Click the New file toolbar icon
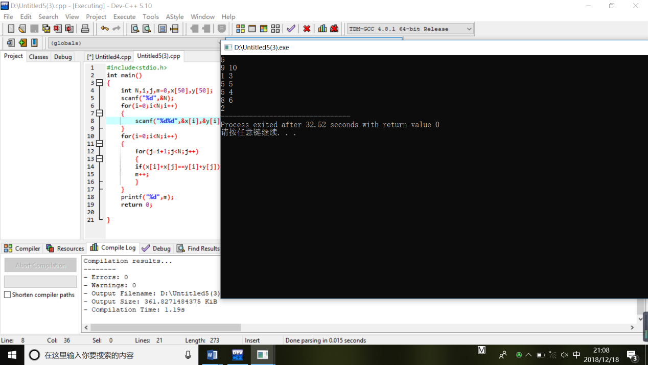Viewport: 648px width, 365px height. coord(11,29)
